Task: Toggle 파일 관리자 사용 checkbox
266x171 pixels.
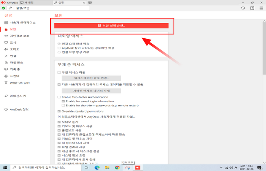Action: tap(59, 147)
